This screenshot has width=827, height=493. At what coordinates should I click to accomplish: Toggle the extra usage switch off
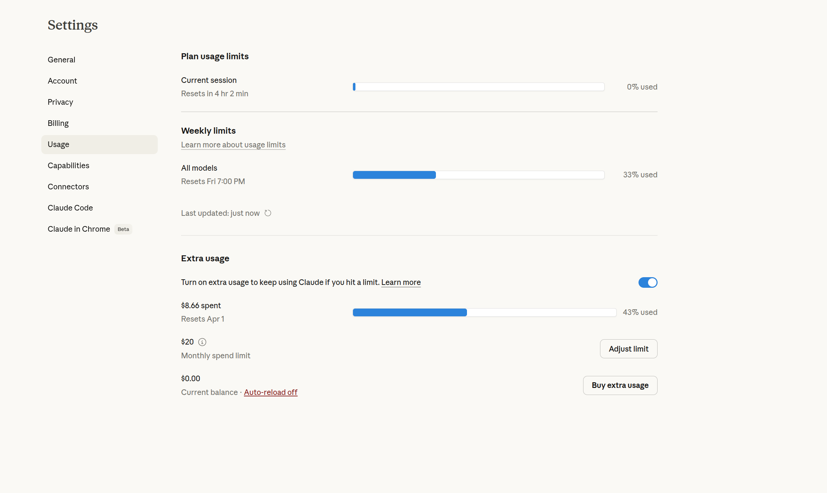point(648,282)
